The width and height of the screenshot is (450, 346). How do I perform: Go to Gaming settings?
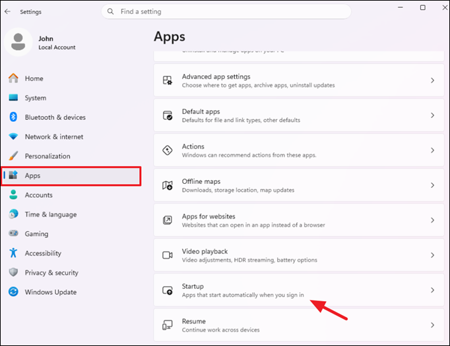[71, 233]
